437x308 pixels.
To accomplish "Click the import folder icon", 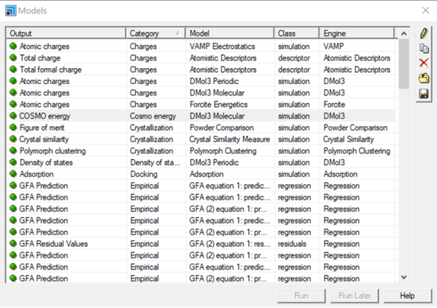I will pos(424,78).
